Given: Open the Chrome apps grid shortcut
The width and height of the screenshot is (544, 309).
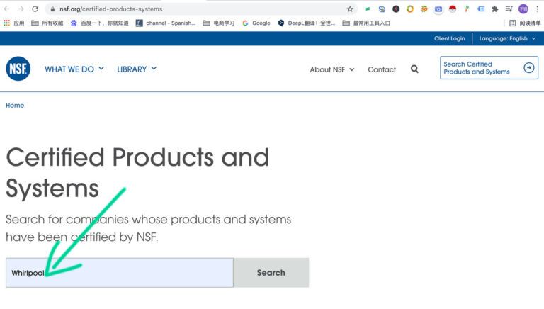Looking at the screenshot, I should pyautogui.click(x=6, y=23).
